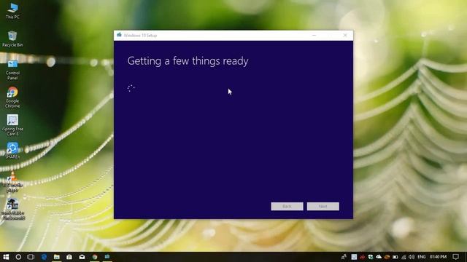Screen dimensions: 467x262
Task: Open the People icon in system tray
Action: (344, 257)
